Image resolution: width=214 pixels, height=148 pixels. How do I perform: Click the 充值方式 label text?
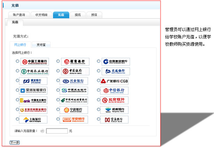pos(21,36)
